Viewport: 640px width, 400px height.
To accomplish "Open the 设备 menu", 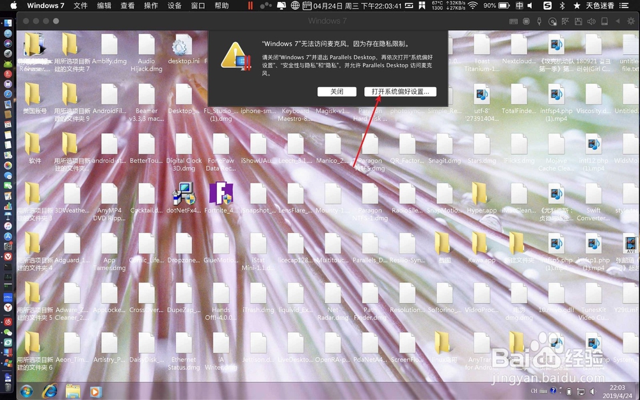I will [x=175, y=6].
